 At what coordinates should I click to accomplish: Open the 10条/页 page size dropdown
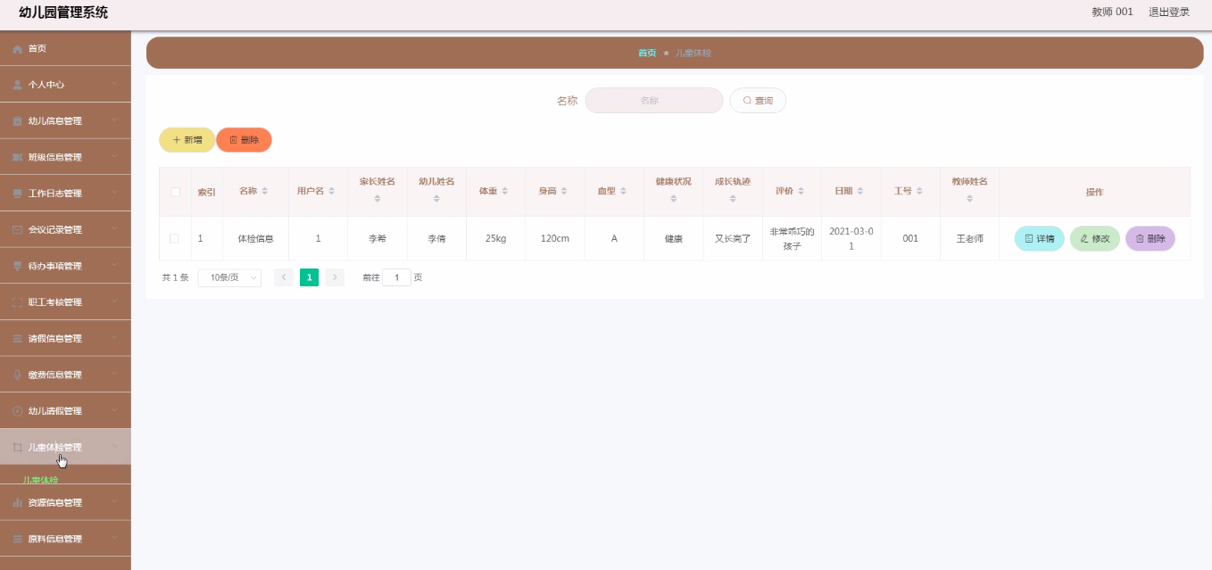(x=229, y=277)
